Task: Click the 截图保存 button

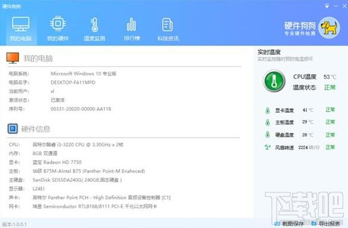Action: (x=289, y=224)
